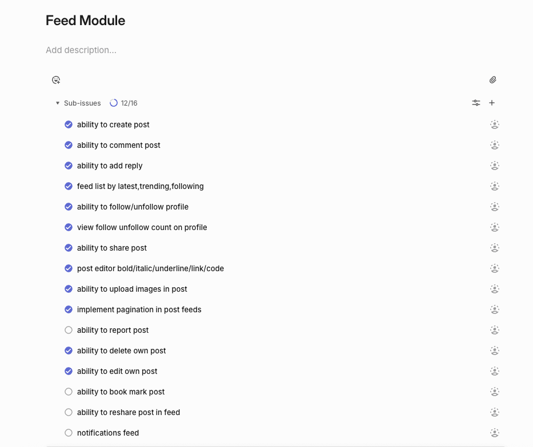
Task: Click the paperclip attachment icon
Action: click(493, 80)
